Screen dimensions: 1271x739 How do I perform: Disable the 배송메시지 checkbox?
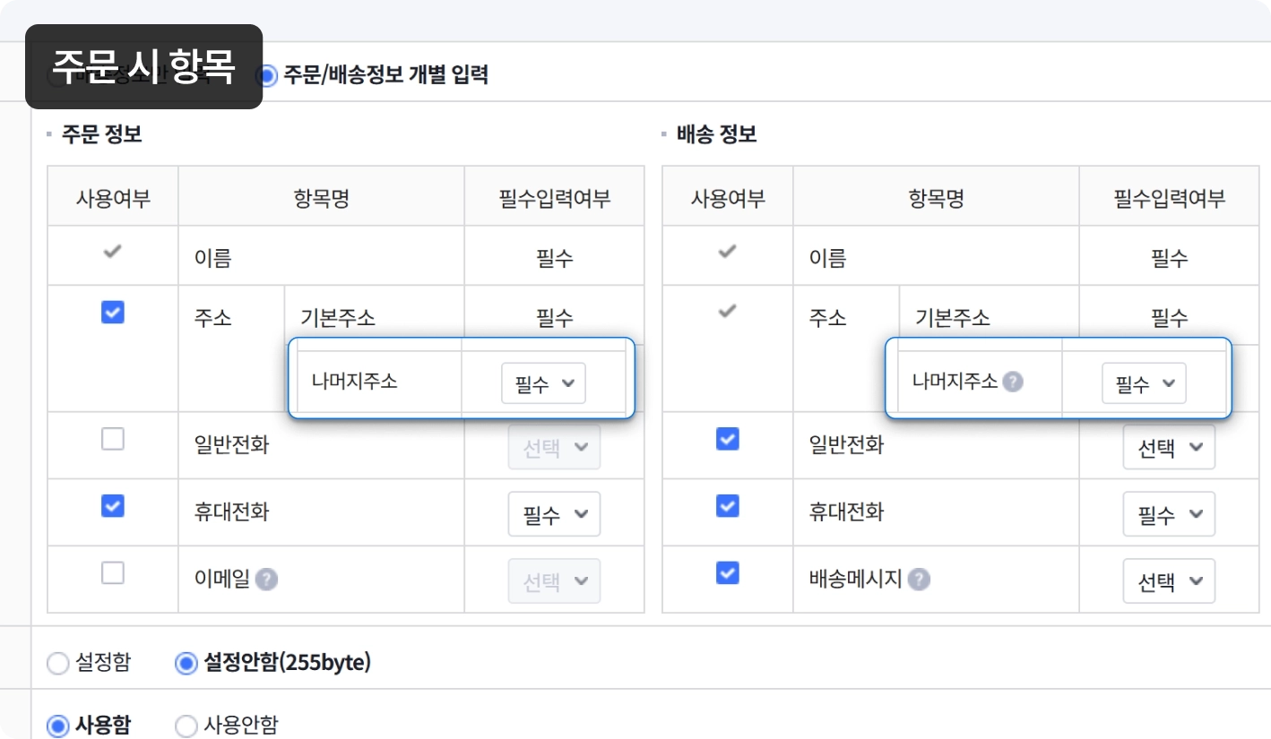[x=728, y=573]
